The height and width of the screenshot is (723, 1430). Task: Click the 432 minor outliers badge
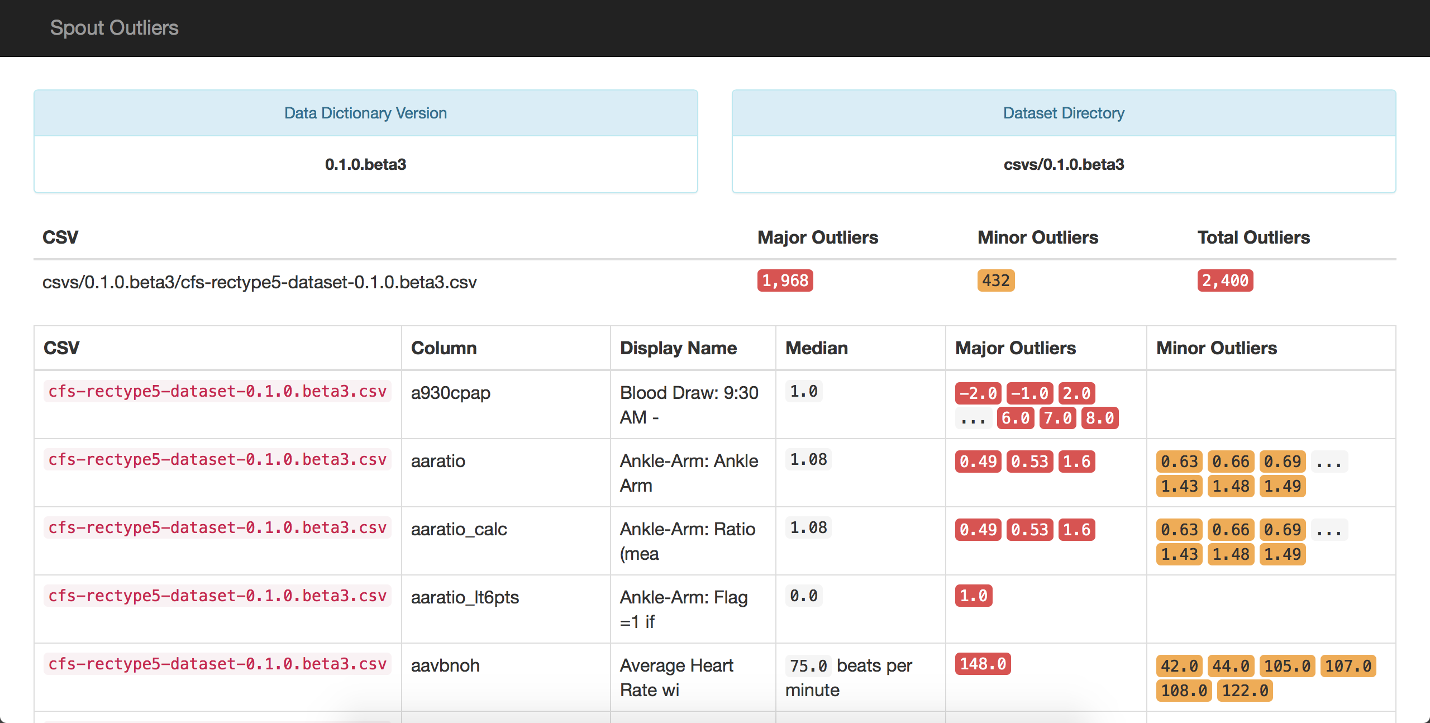996,280
